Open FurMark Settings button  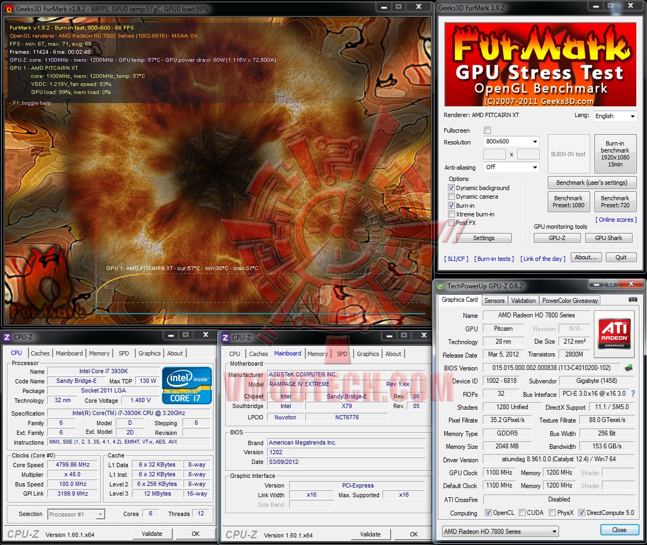[484, 238]
